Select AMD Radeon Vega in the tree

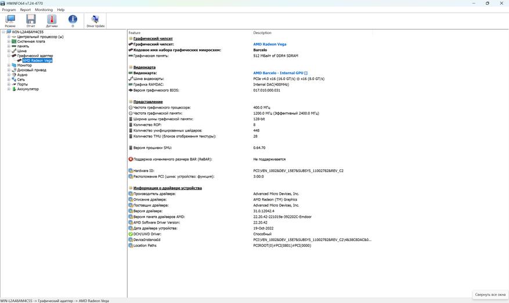click(x=37, y=61)
